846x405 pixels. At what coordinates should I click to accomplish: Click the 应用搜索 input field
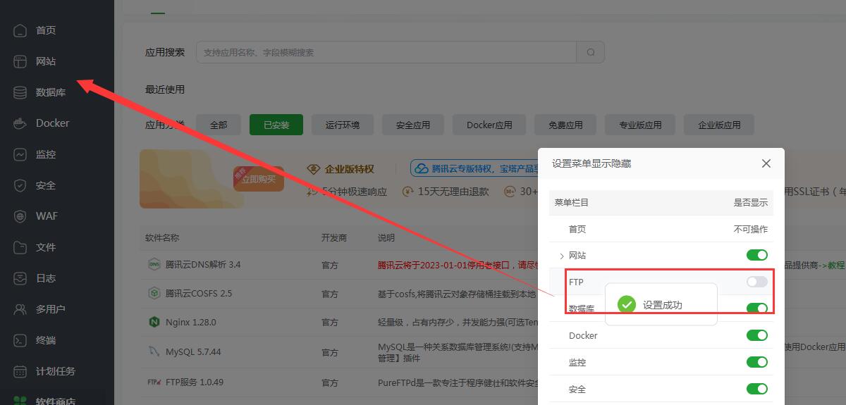point(386,52)
